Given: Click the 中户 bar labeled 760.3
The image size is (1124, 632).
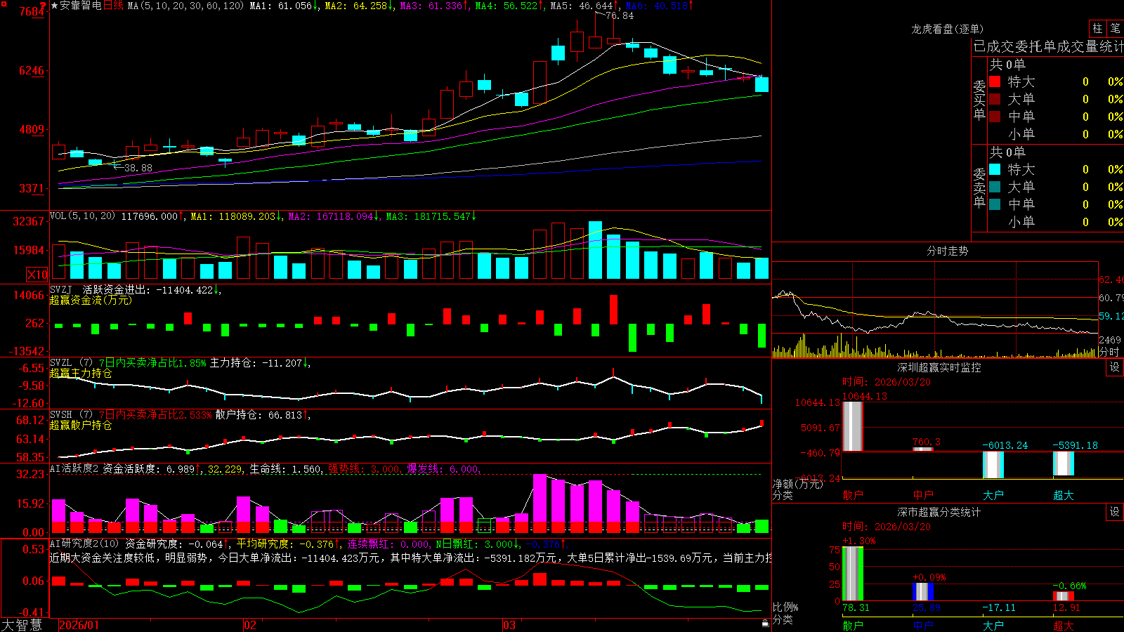Looking at the screenshot, I should tap(923, 449).
